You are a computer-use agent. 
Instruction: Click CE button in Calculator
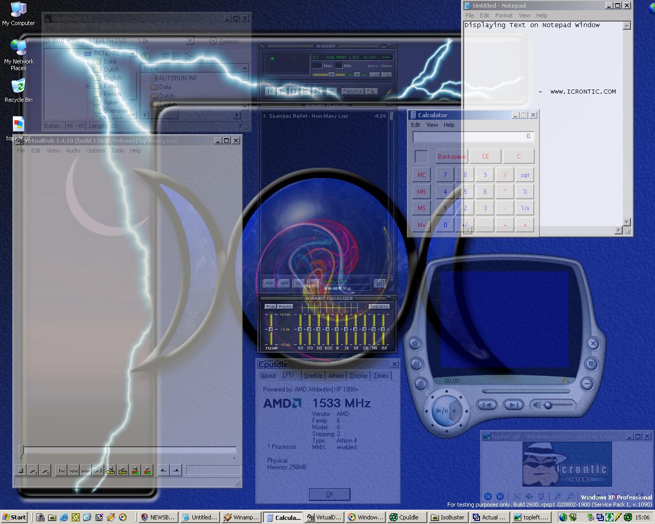[x=485, y=157]
